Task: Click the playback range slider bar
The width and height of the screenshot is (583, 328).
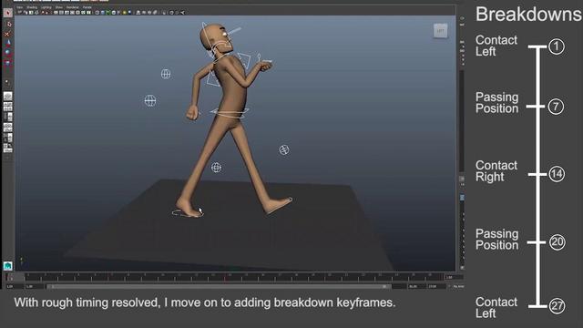Action: click(219, 286)
